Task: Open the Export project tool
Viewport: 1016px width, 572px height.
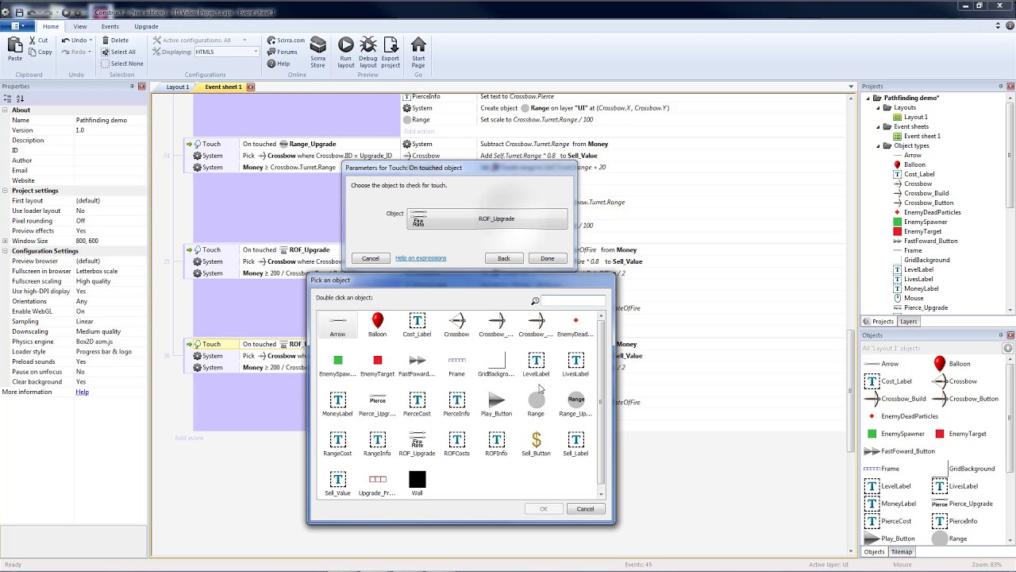Action: pos(391,45)
